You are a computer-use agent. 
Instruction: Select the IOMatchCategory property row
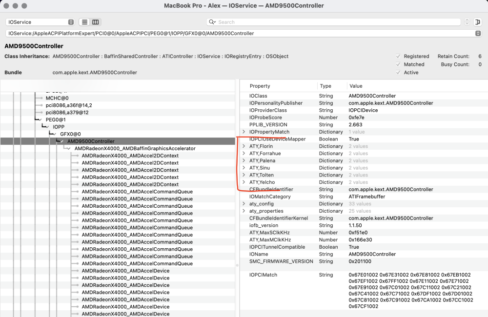tap(364, 197)
